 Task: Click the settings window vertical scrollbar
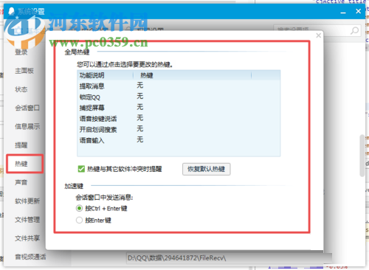click(362, 156)
